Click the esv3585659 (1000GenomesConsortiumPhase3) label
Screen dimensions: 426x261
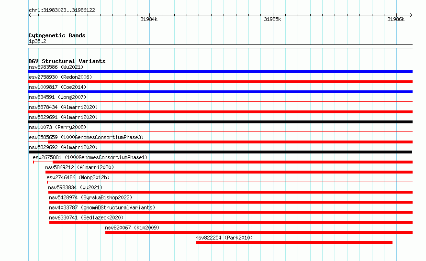tap(86, 137)
